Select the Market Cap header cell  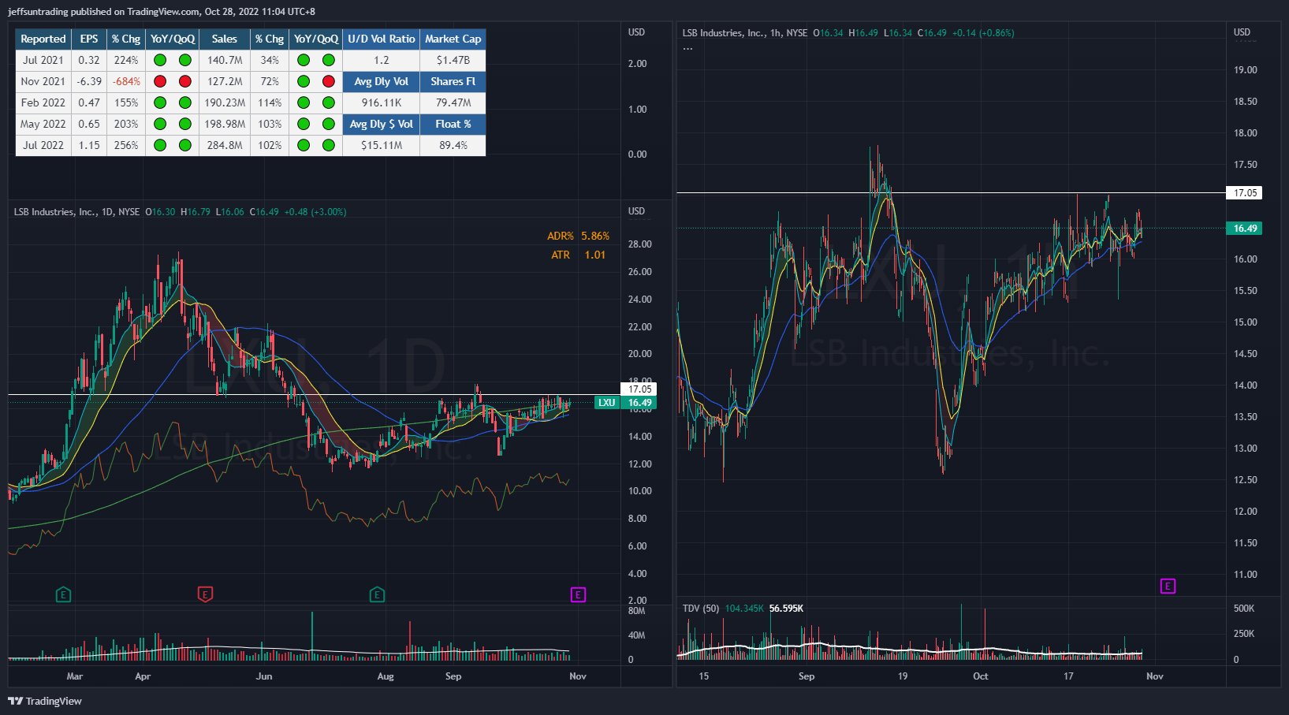pyautogui.click(x=453, y=39)
